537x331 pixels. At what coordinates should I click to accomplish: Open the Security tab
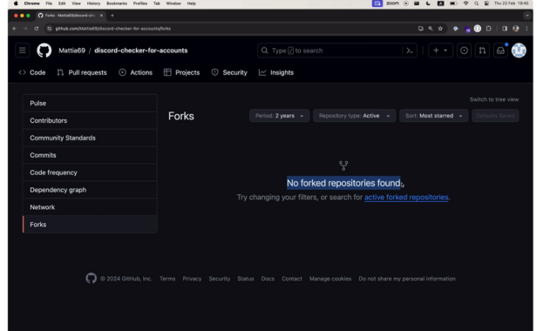(x=229, y=72)
